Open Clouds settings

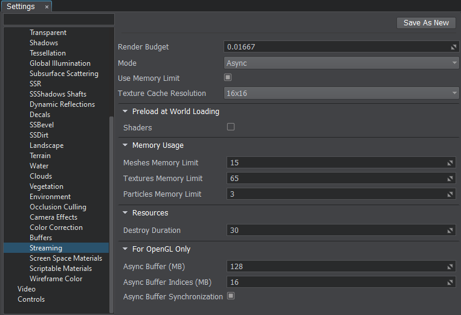tap(40, 176)
